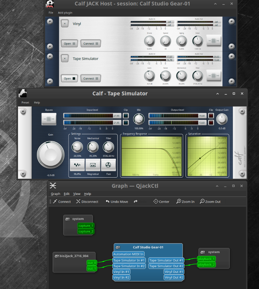Toggle bypass on the Vinyl rack strip
Image resolution: width=259 pixels, height=289 pixels.
213,40
